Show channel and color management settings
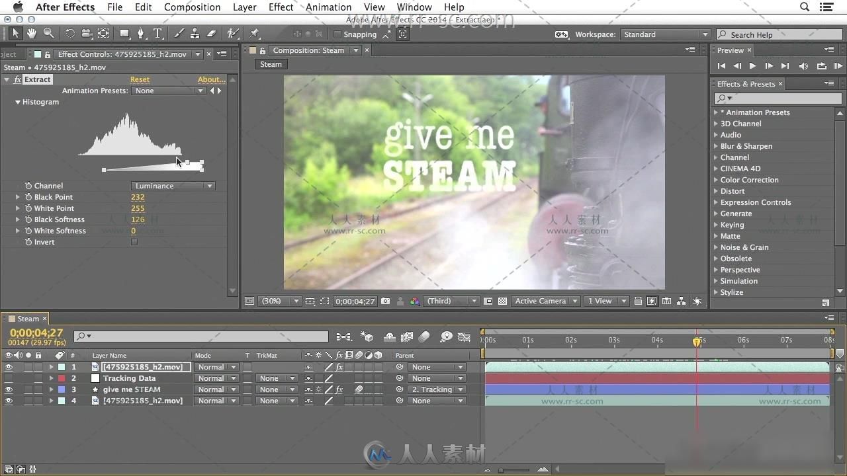The image size is (847, 476). tap(414, 301)
